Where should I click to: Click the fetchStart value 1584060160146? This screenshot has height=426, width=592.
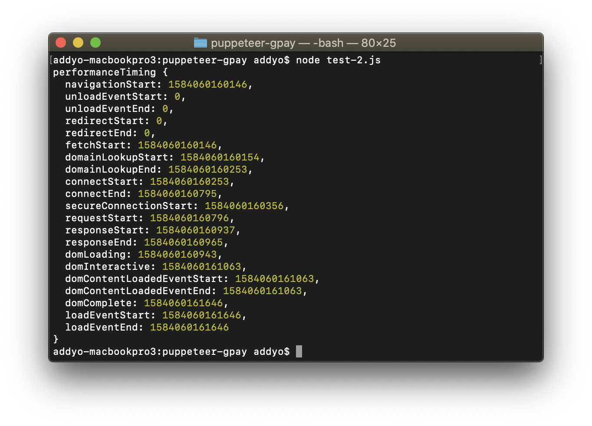coord(177,145)
